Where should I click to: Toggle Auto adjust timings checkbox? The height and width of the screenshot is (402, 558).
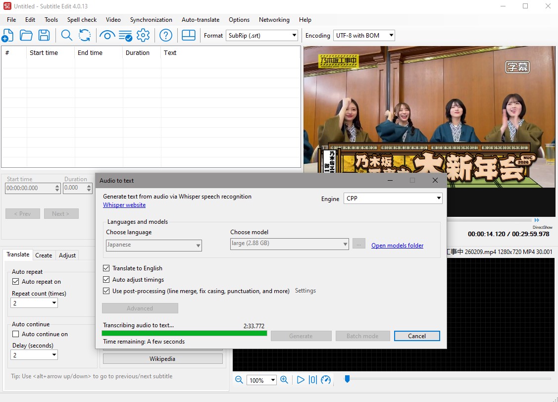pyautogui.click(x=106, y=279)
